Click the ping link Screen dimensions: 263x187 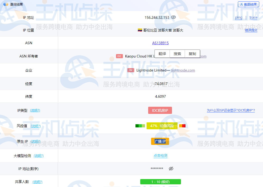[x=238, y=17]
